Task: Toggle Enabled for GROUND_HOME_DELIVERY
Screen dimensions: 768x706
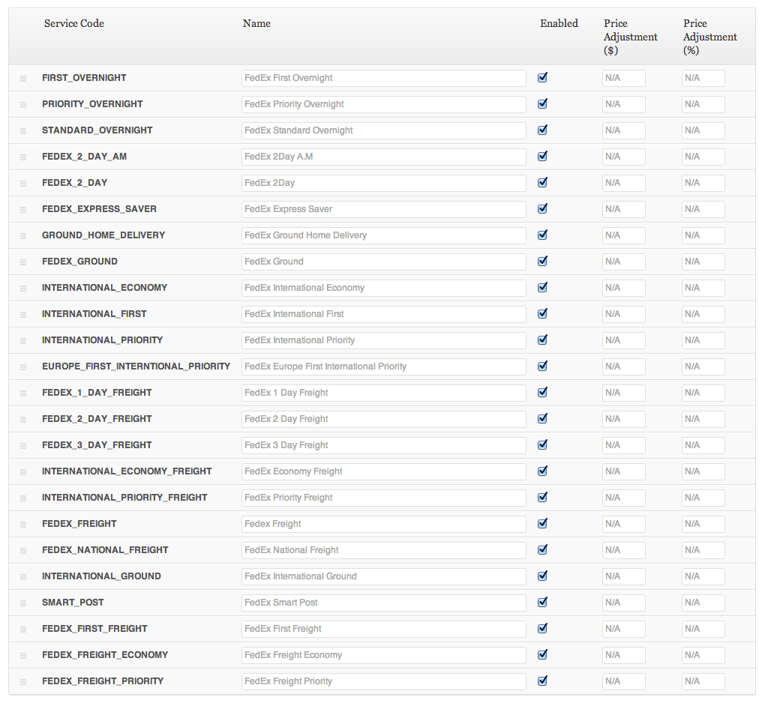Action: pyautogui.click(x=542, y=235)
